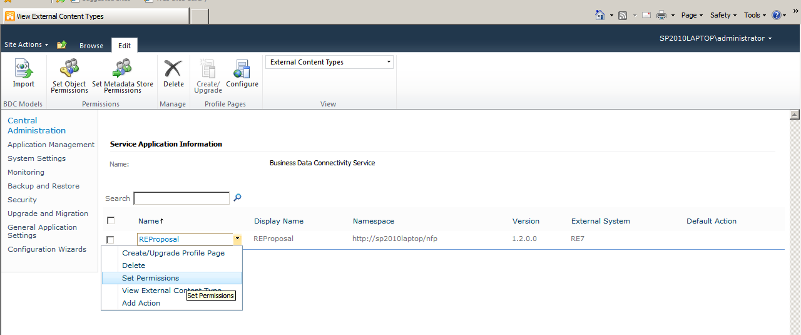The height and width of the screenshot is (335, 801).
Task: Click the navigate up folder icon
Action: coord(61,44)
